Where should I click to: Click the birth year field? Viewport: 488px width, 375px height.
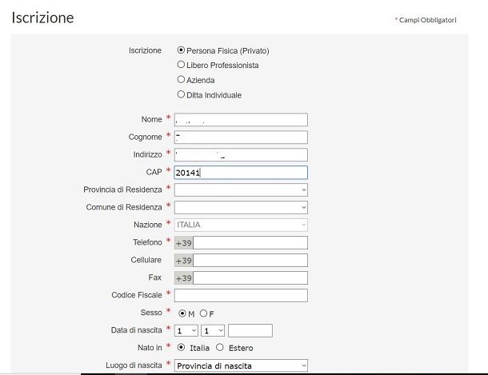coord(250,330)
